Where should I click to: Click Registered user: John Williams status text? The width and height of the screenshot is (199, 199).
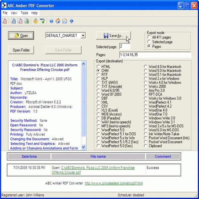[23, 195]
